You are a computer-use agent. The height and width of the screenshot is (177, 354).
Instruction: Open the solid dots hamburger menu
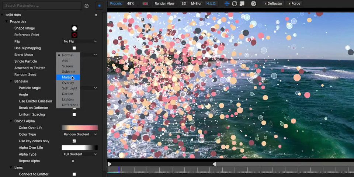point(96,15)
